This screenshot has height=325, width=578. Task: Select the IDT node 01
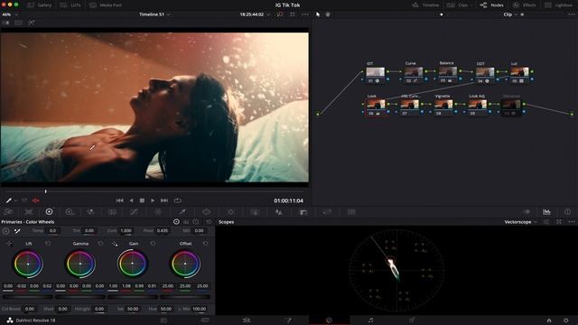tap(376, 74)
